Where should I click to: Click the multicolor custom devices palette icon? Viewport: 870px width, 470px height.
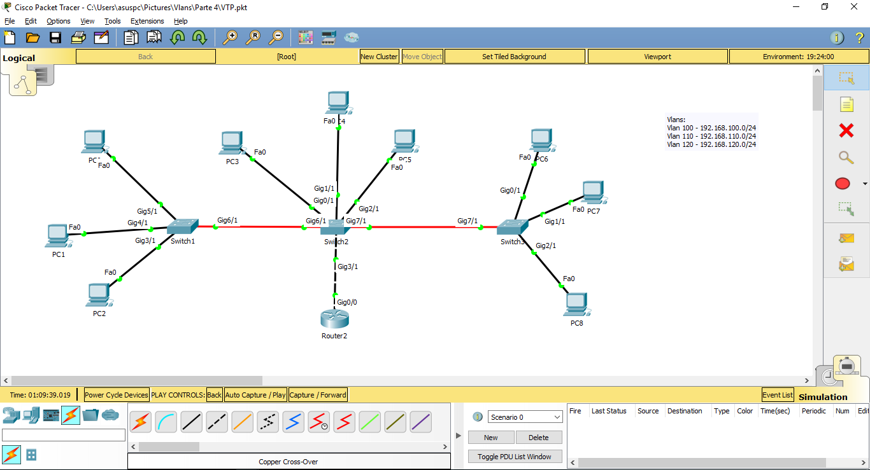tap(305, 37)
